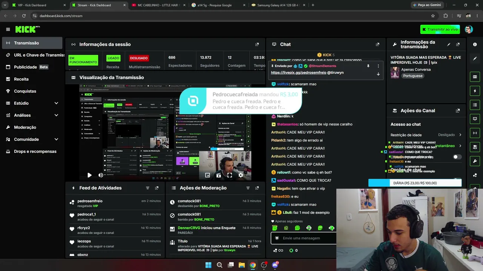Open the Instantâneo followers-only option

[448, 146]
